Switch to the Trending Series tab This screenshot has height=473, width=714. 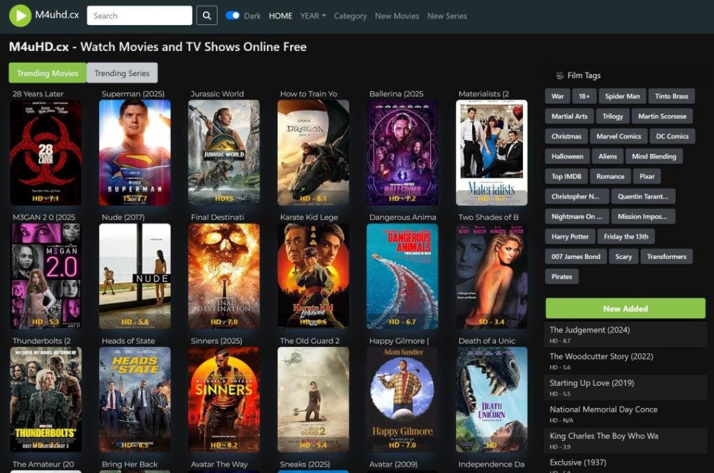[122, 72]
